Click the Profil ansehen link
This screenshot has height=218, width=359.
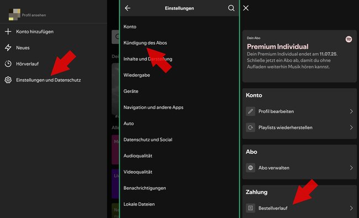34,15
